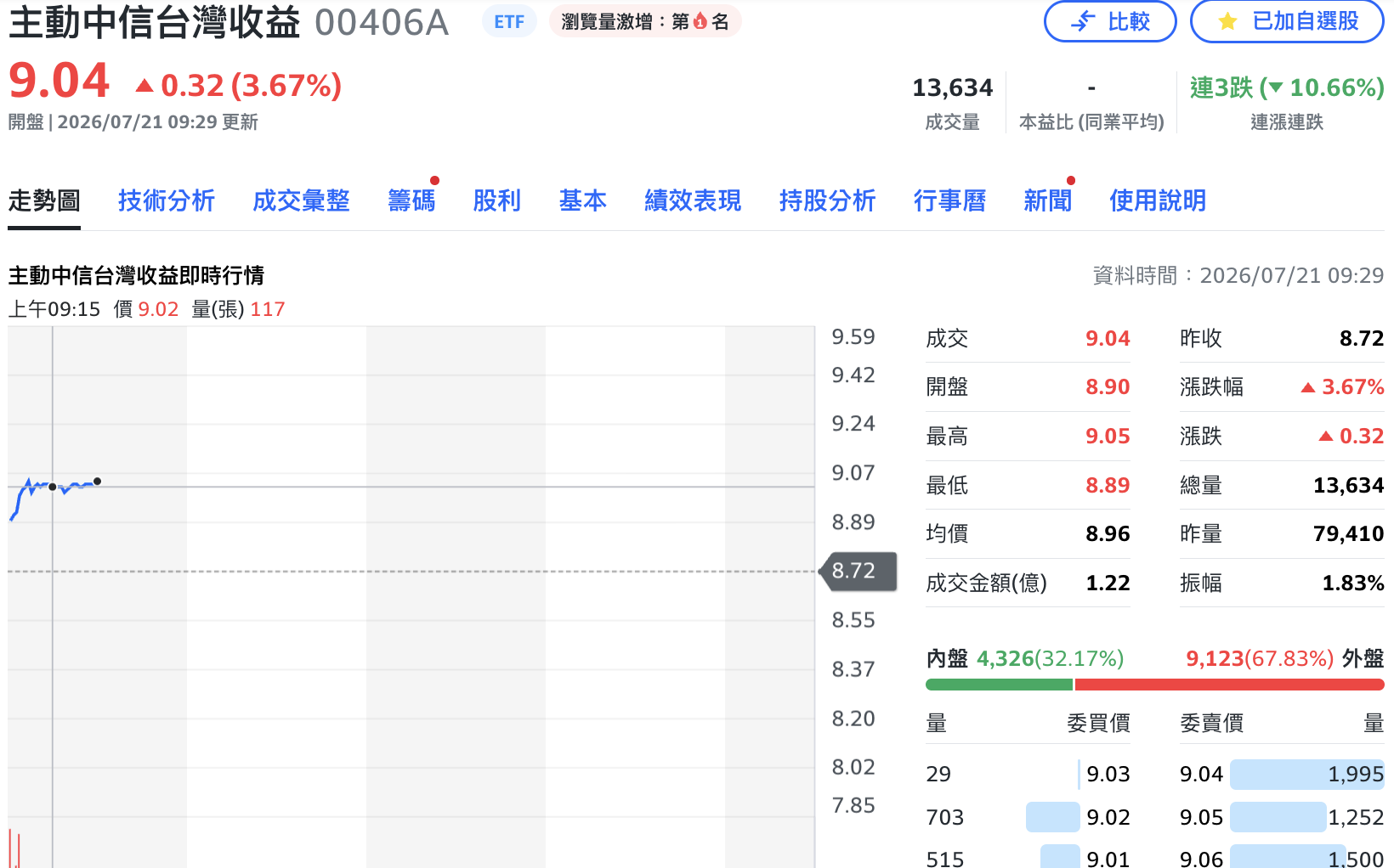The image size is (1394, 868).
Task: Click the 委賣價 column header
Action: [1211, 724]
